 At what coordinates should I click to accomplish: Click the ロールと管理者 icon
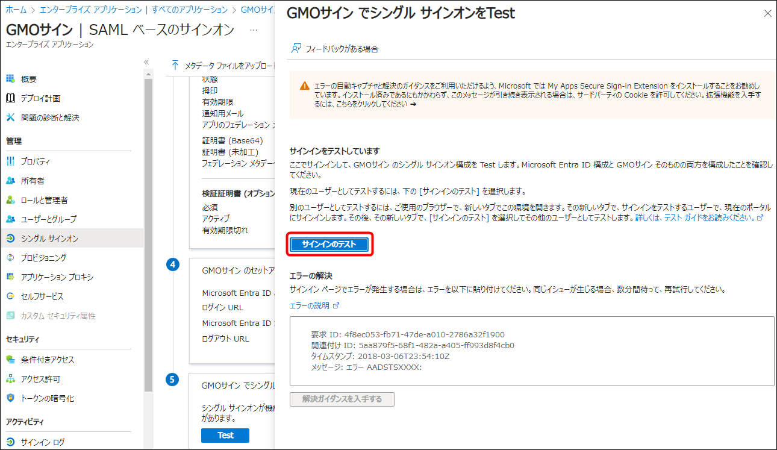coord(10,200)
